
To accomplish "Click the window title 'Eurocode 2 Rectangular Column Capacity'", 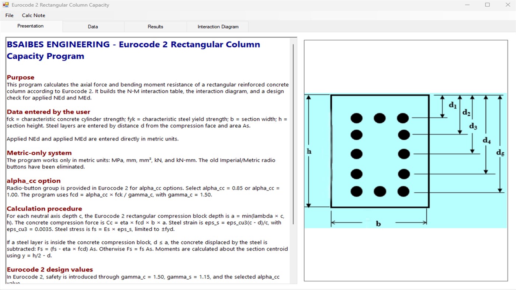I will click(60, 5).
